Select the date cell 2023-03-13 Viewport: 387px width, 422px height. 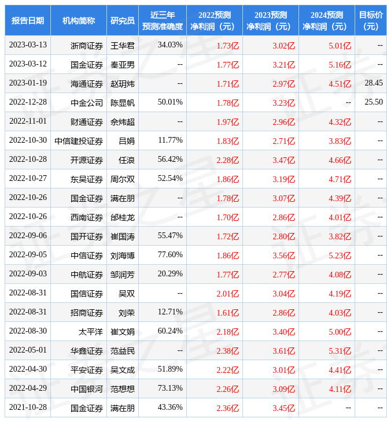click(28, 45)
